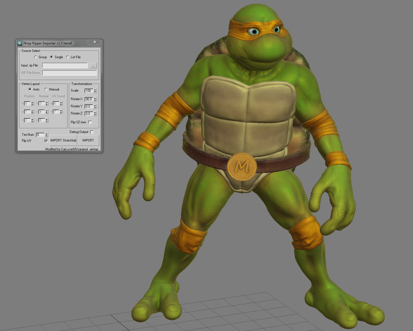
Task: Turn on Debug Output checkbox
Action: [92, 132]
